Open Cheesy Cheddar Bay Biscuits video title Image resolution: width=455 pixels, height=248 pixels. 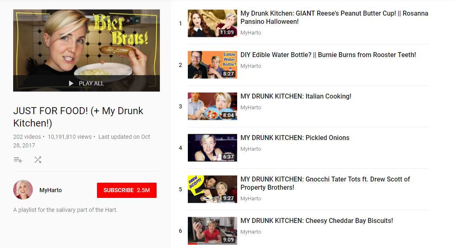[x=316, y=220]
